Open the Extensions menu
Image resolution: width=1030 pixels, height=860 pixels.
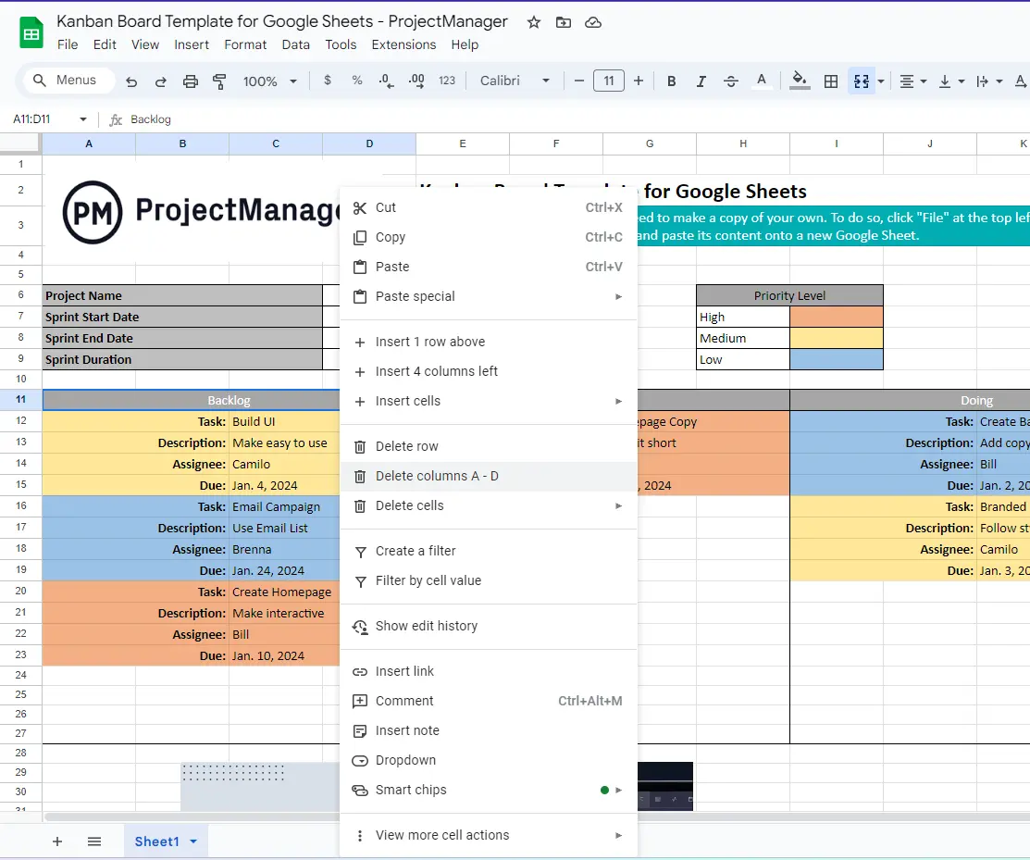click(x=403, y=44)
